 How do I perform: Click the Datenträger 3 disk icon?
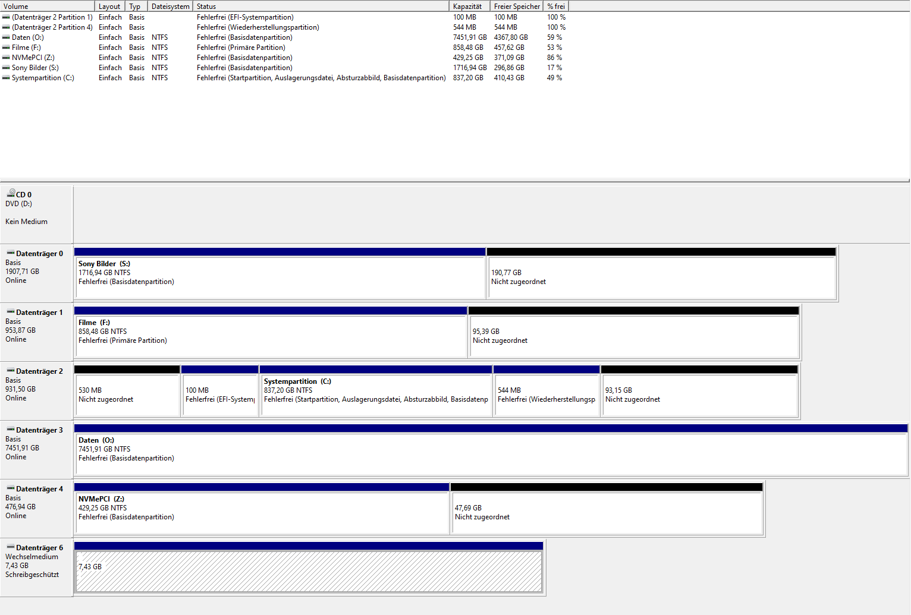coord(11,430)
